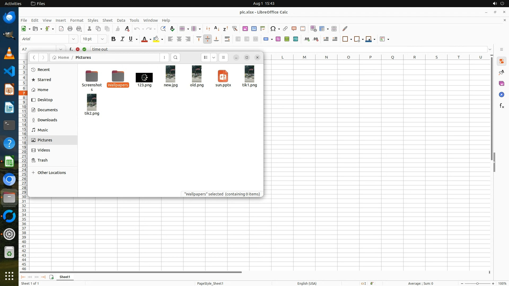Open search in Files window

175,57
